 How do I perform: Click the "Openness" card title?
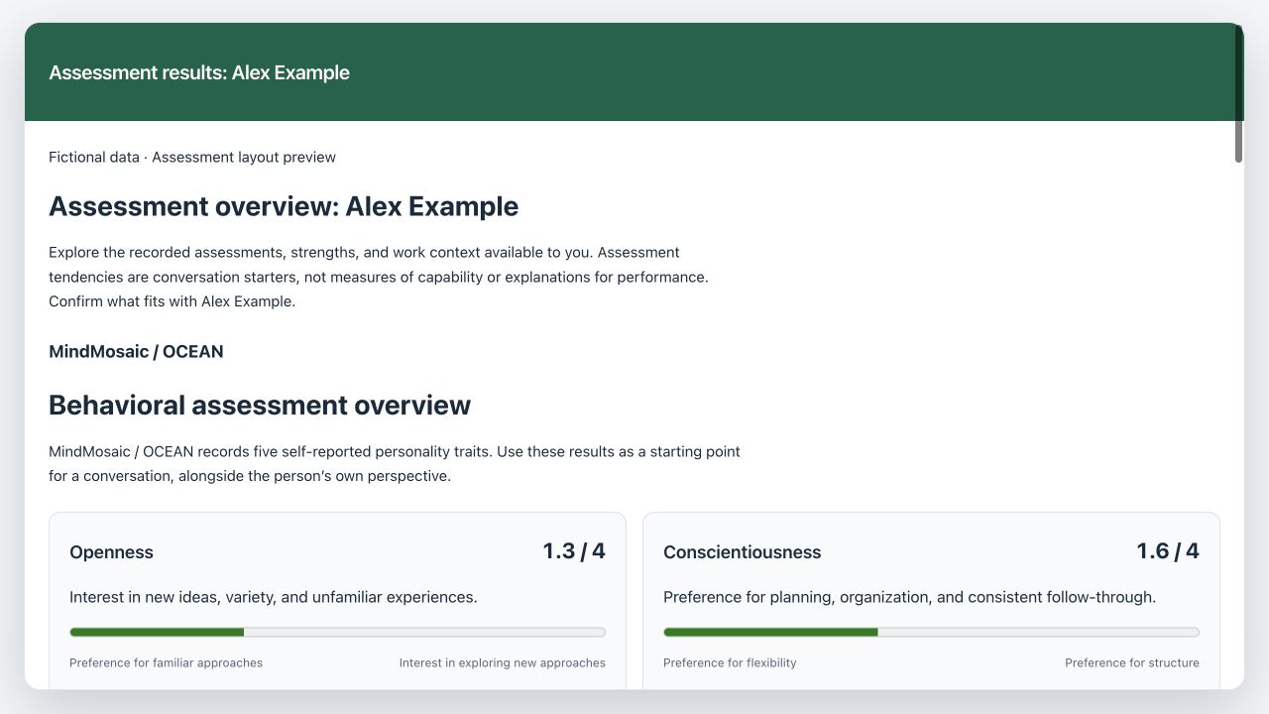111,552
